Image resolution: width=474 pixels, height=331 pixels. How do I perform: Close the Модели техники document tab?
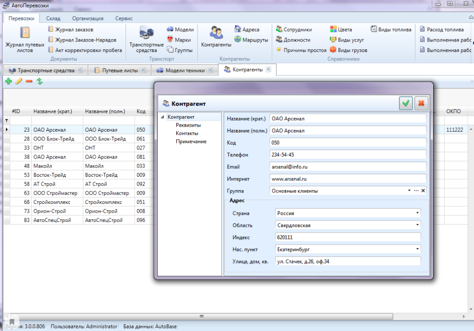tap(210, 70)
